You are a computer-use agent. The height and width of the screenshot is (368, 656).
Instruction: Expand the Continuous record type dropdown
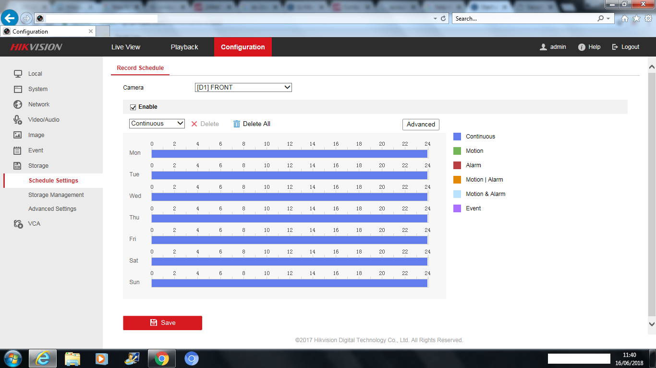[157, 124]
